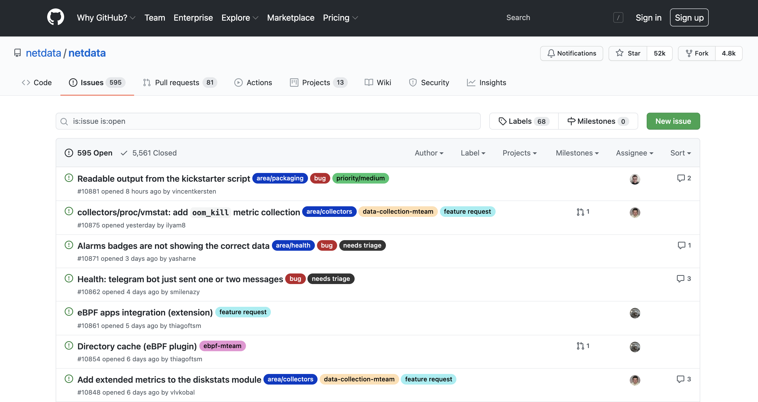
Task: Open comment count on telegram bot issue
Action: [683, 279]
